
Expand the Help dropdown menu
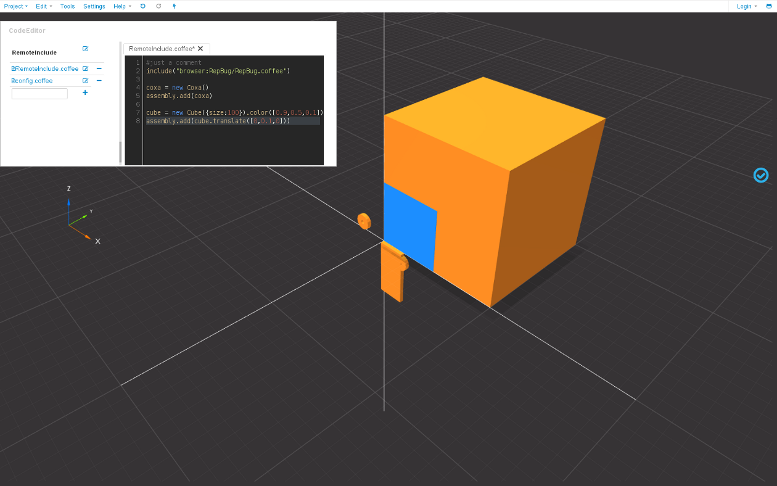(122, 6)
